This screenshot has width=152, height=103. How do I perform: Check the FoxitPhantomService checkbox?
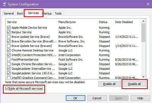coord(9,60)
